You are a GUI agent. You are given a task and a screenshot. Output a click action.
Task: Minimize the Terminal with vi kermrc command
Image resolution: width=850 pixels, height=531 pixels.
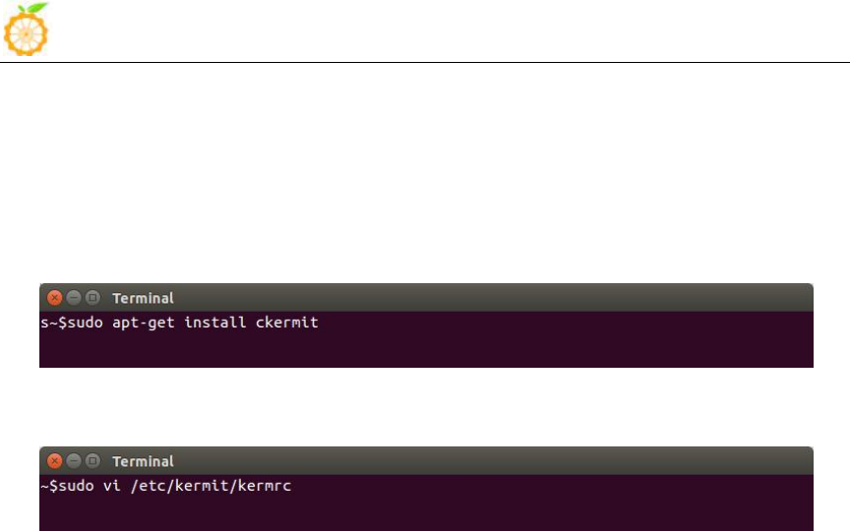[74, 461]
